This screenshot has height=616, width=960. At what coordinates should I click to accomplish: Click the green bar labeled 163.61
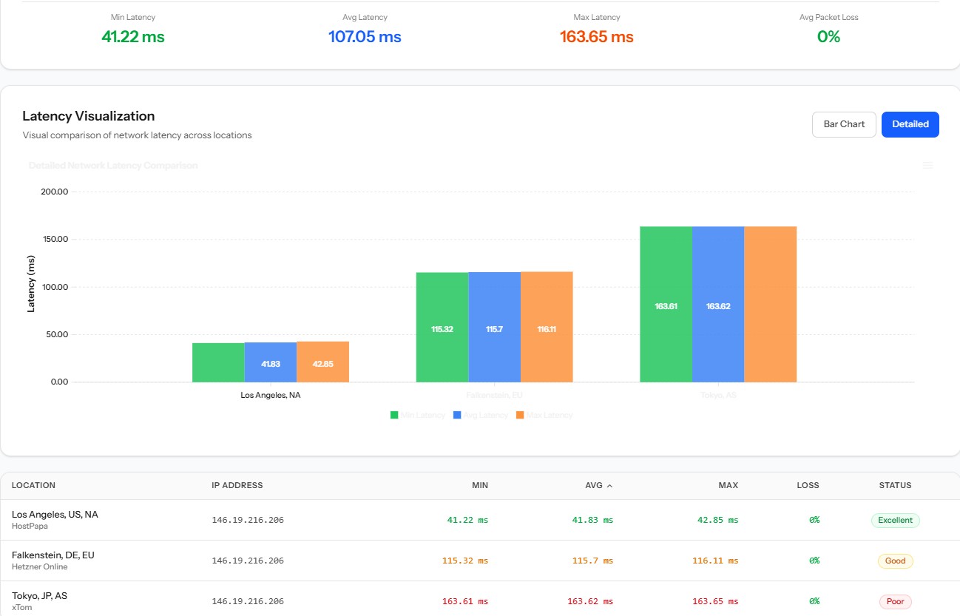pyautogui.click(x=666, y=305)
